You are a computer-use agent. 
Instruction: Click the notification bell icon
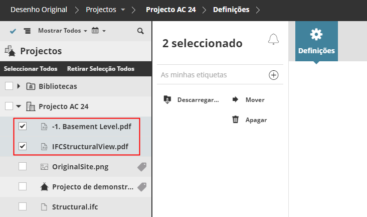pyautogui.click(x=273, y=39)
